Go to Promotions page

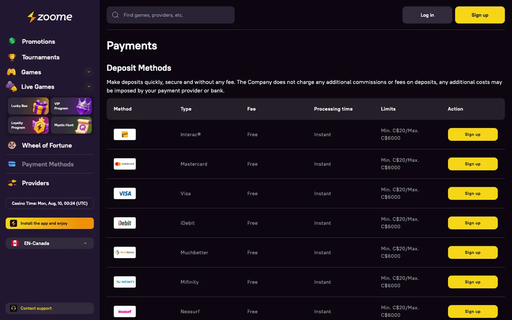coord(38,41)
